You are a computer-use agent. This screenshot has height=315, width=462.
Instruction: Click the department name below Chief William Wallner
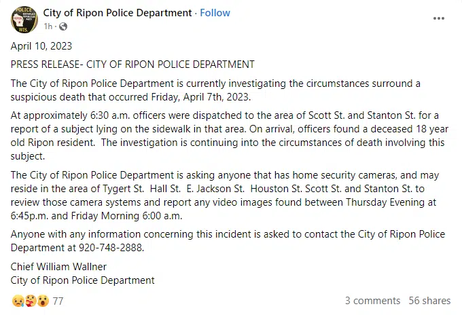(x=82, y=280)
